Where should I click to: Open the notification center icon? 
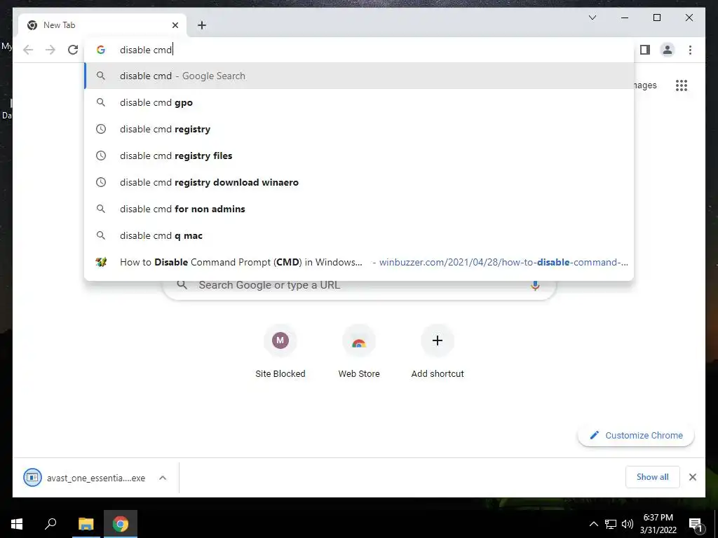pyautogui.click(x=696, y=524)
